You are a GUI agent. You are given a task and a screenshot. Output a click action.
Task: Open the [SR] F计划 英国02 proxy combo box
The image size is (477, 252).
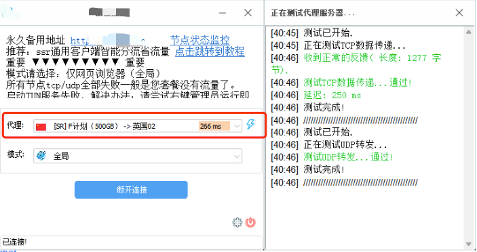[138, 126]
